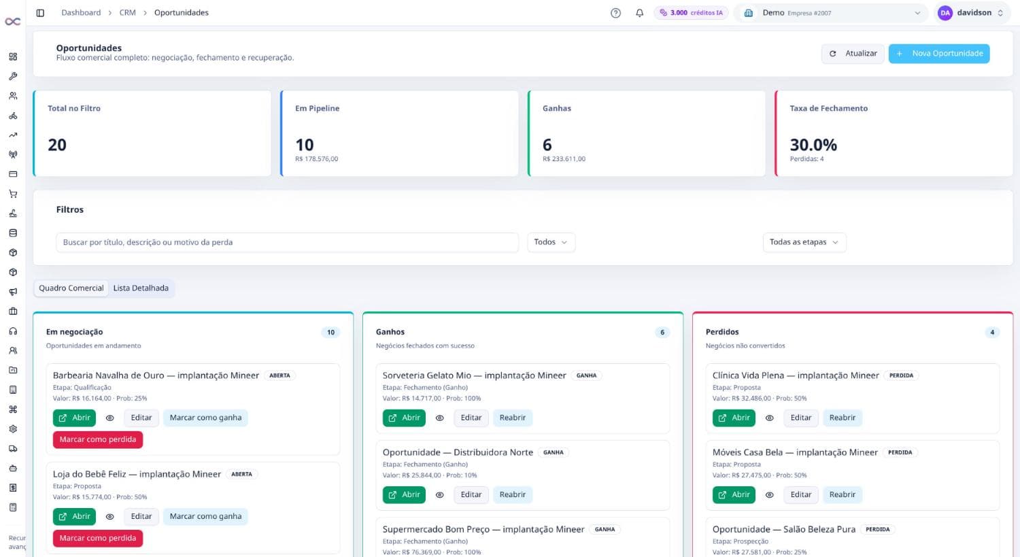
Task: Toggle the sidebar panel icon beside the breadcrumb
Action: (40, 13)
